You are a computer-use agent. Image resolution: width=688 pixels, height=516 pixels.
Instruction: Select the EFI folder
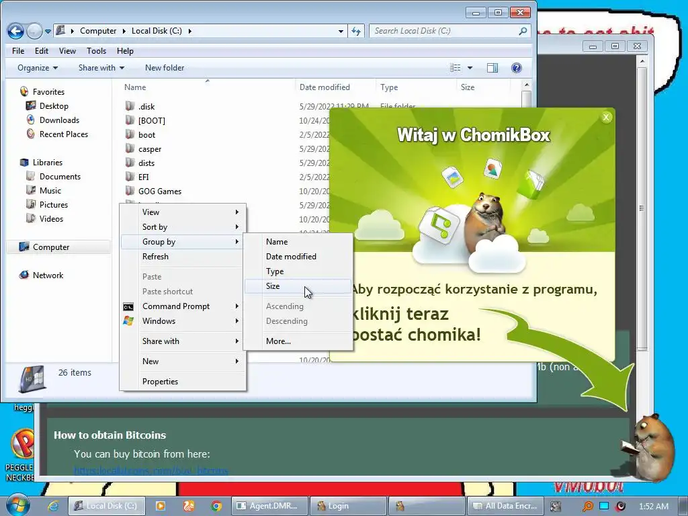[144, 177]
